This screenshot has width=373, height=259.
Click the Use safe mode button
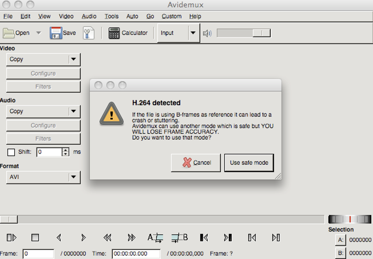click(x=249, y=163)
